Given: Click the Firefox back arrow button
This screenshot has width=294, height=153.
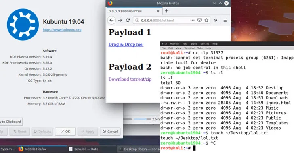Looking at the screenshot, I should (x=111, y=20).
